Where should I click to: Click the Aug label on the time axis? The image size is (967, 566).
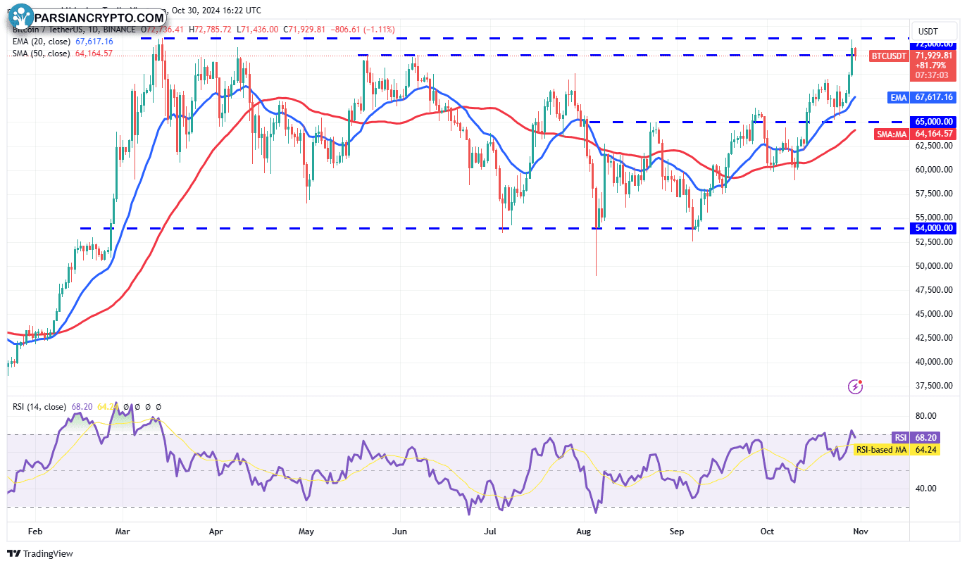[583, 532]
